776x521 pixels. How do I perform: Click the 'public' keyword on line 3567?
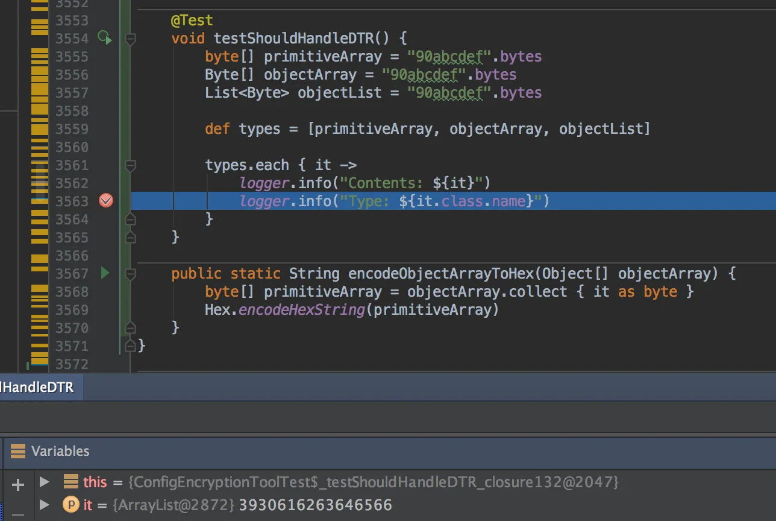[196, 274]
